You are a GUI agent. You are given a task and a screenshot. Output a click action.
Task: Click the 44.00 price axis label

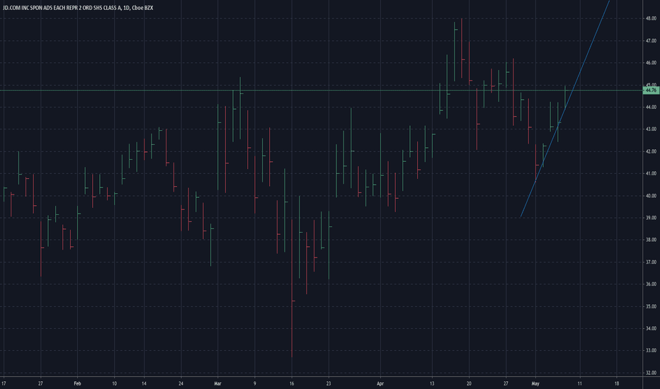pyautogui.click(x=651, y=108)
